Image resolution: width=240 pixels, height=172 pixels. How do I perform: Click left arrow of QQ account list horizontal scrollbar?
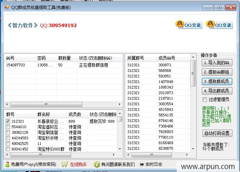[7, 104]
